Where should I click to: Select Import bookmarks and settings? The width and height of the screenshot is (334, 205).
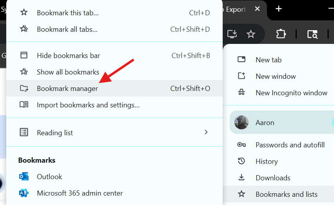pyautogui.click(x=88, y=105)
